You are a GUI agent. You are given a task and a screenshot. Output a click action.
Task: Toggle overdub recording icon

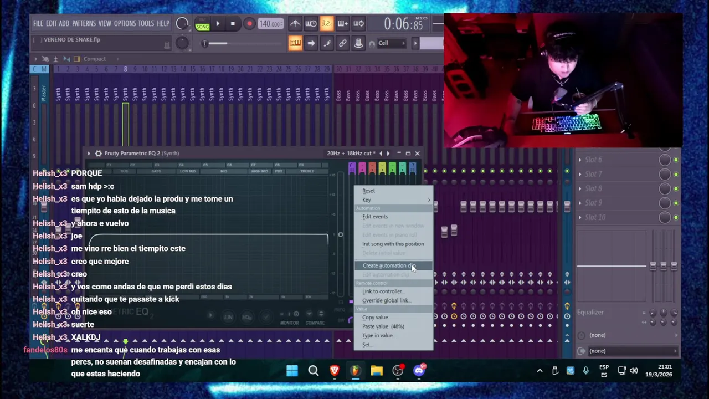(342, 23)
